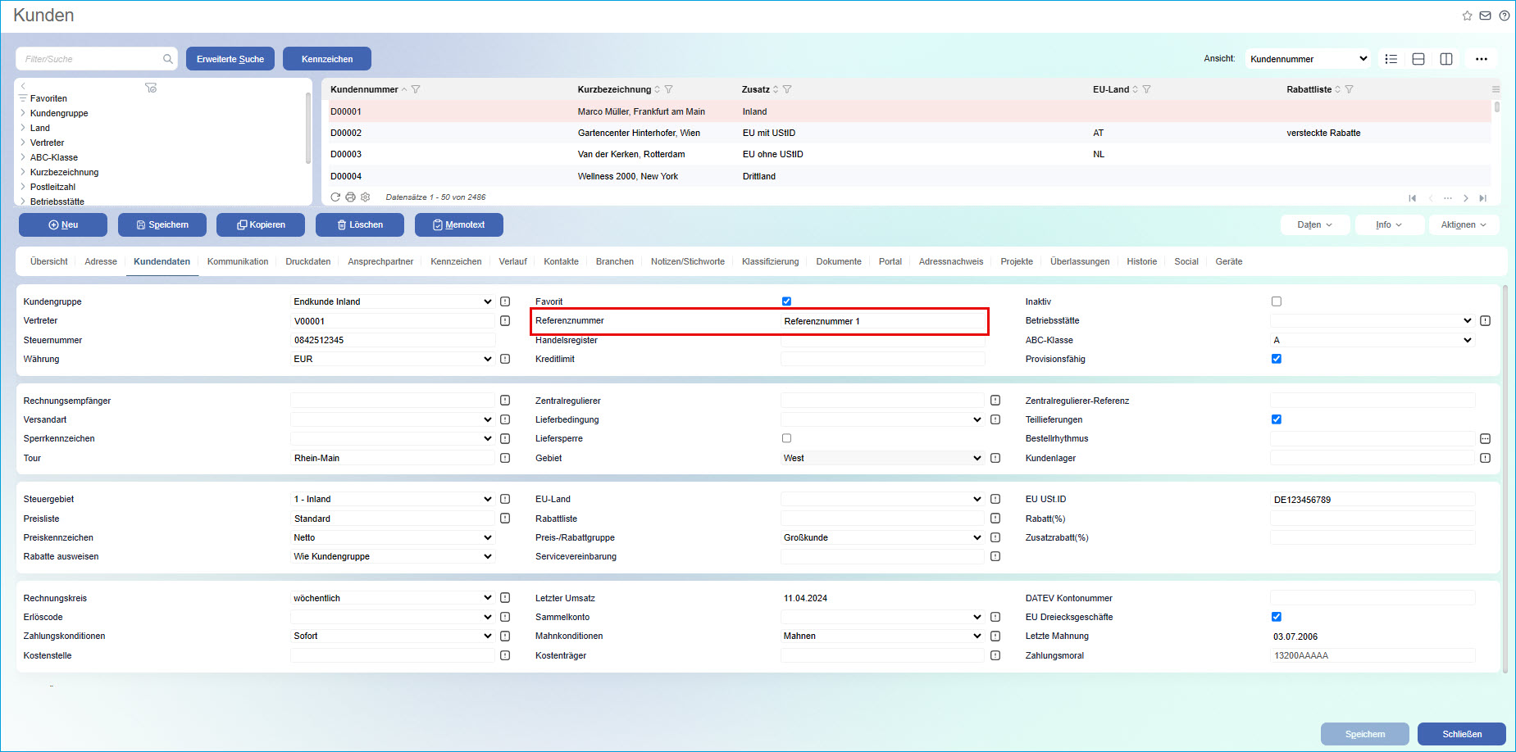Screen dimensions: 1516x752
Task: Refresh the customer list
Action: (x=335, y=197)
